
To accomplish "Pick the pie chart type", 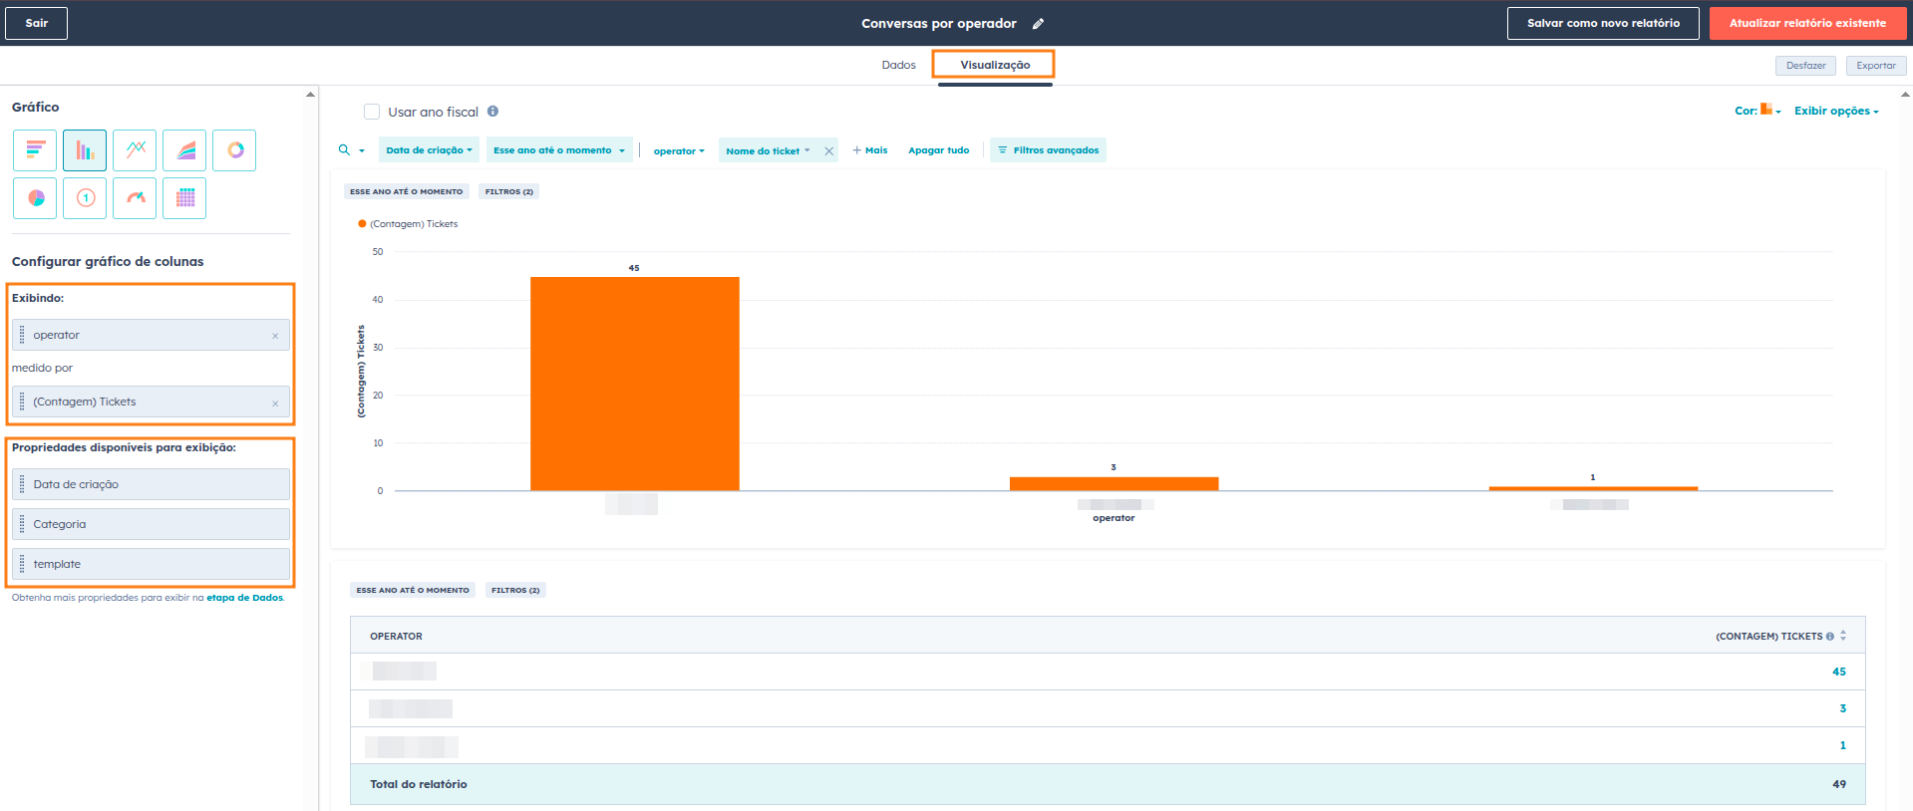I will click(35, 198).
